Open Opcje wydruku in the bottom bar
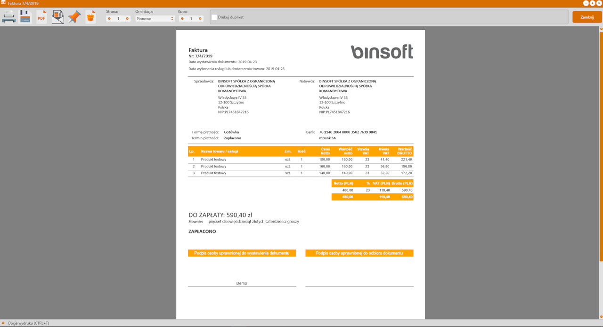 tap(28, 323)
